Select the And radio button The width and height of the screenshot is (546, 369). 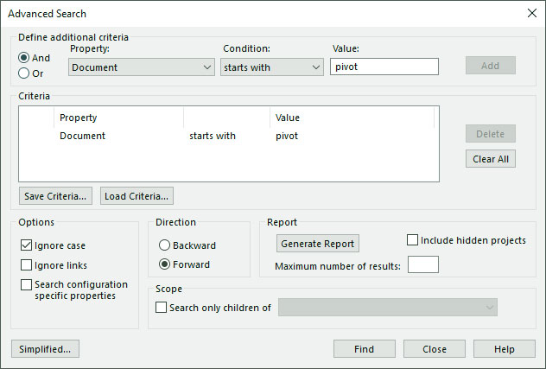pos(23,58)
